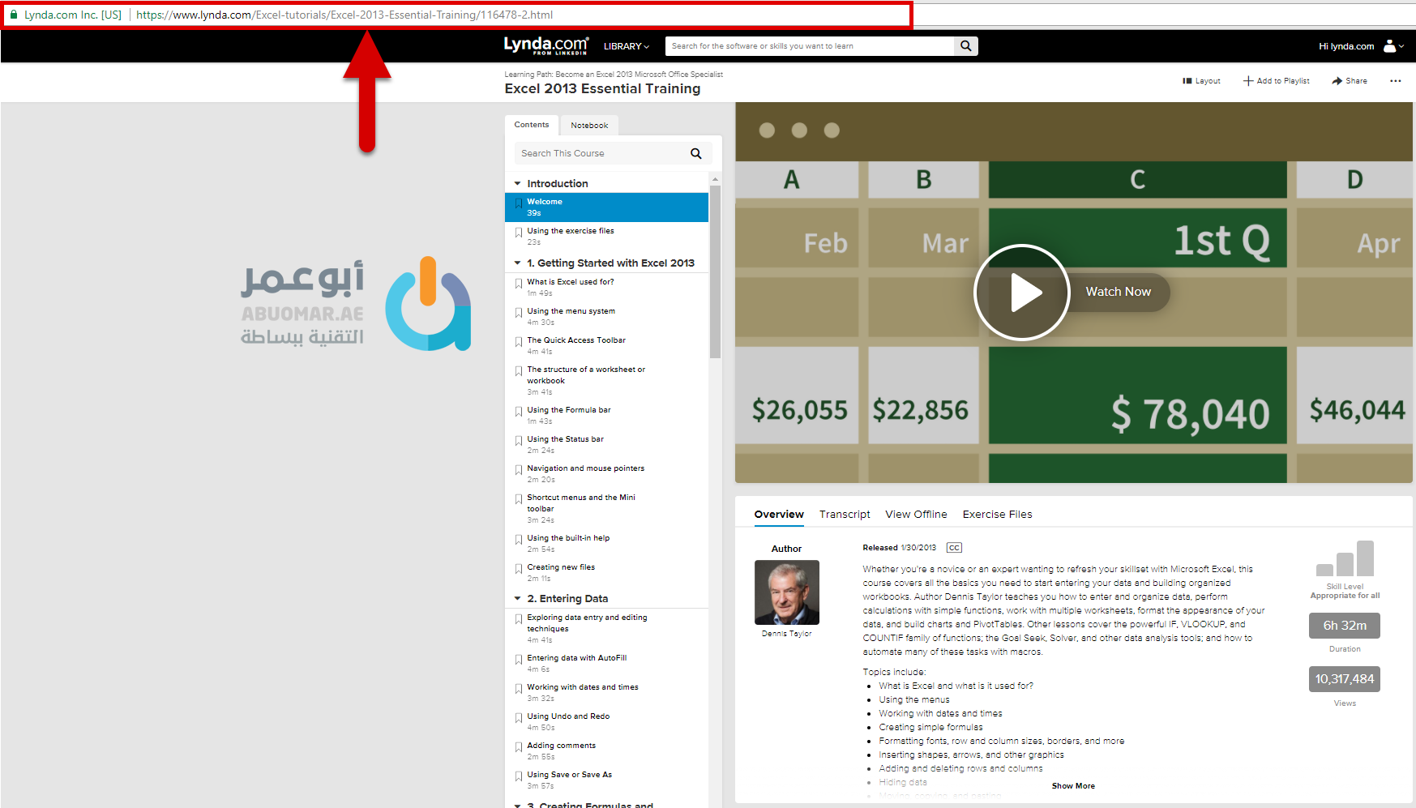Switch to the Notebook tab
1416x808 pixels.
[x=589, y=126]
